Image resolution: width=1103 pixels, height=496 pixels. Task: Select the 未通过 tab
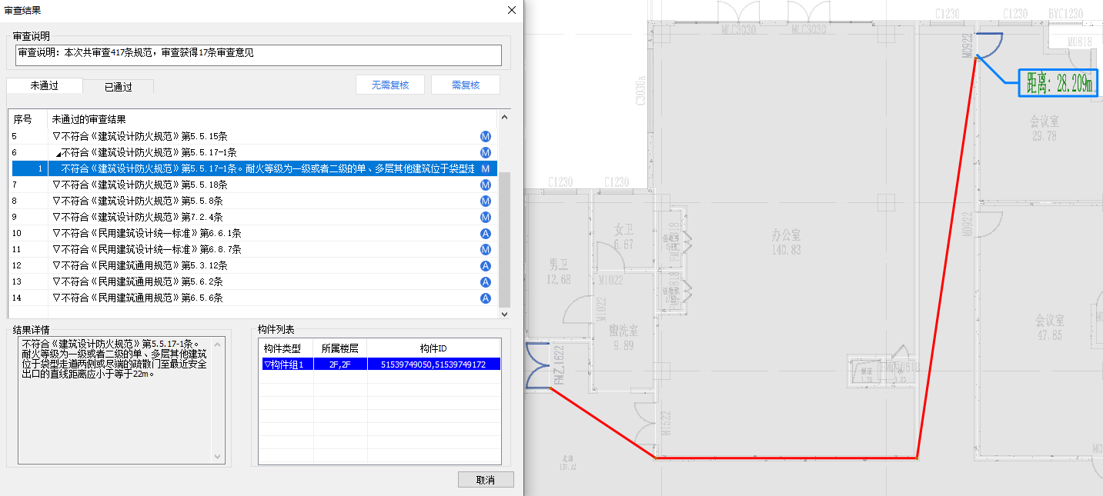tap(44, 85)
